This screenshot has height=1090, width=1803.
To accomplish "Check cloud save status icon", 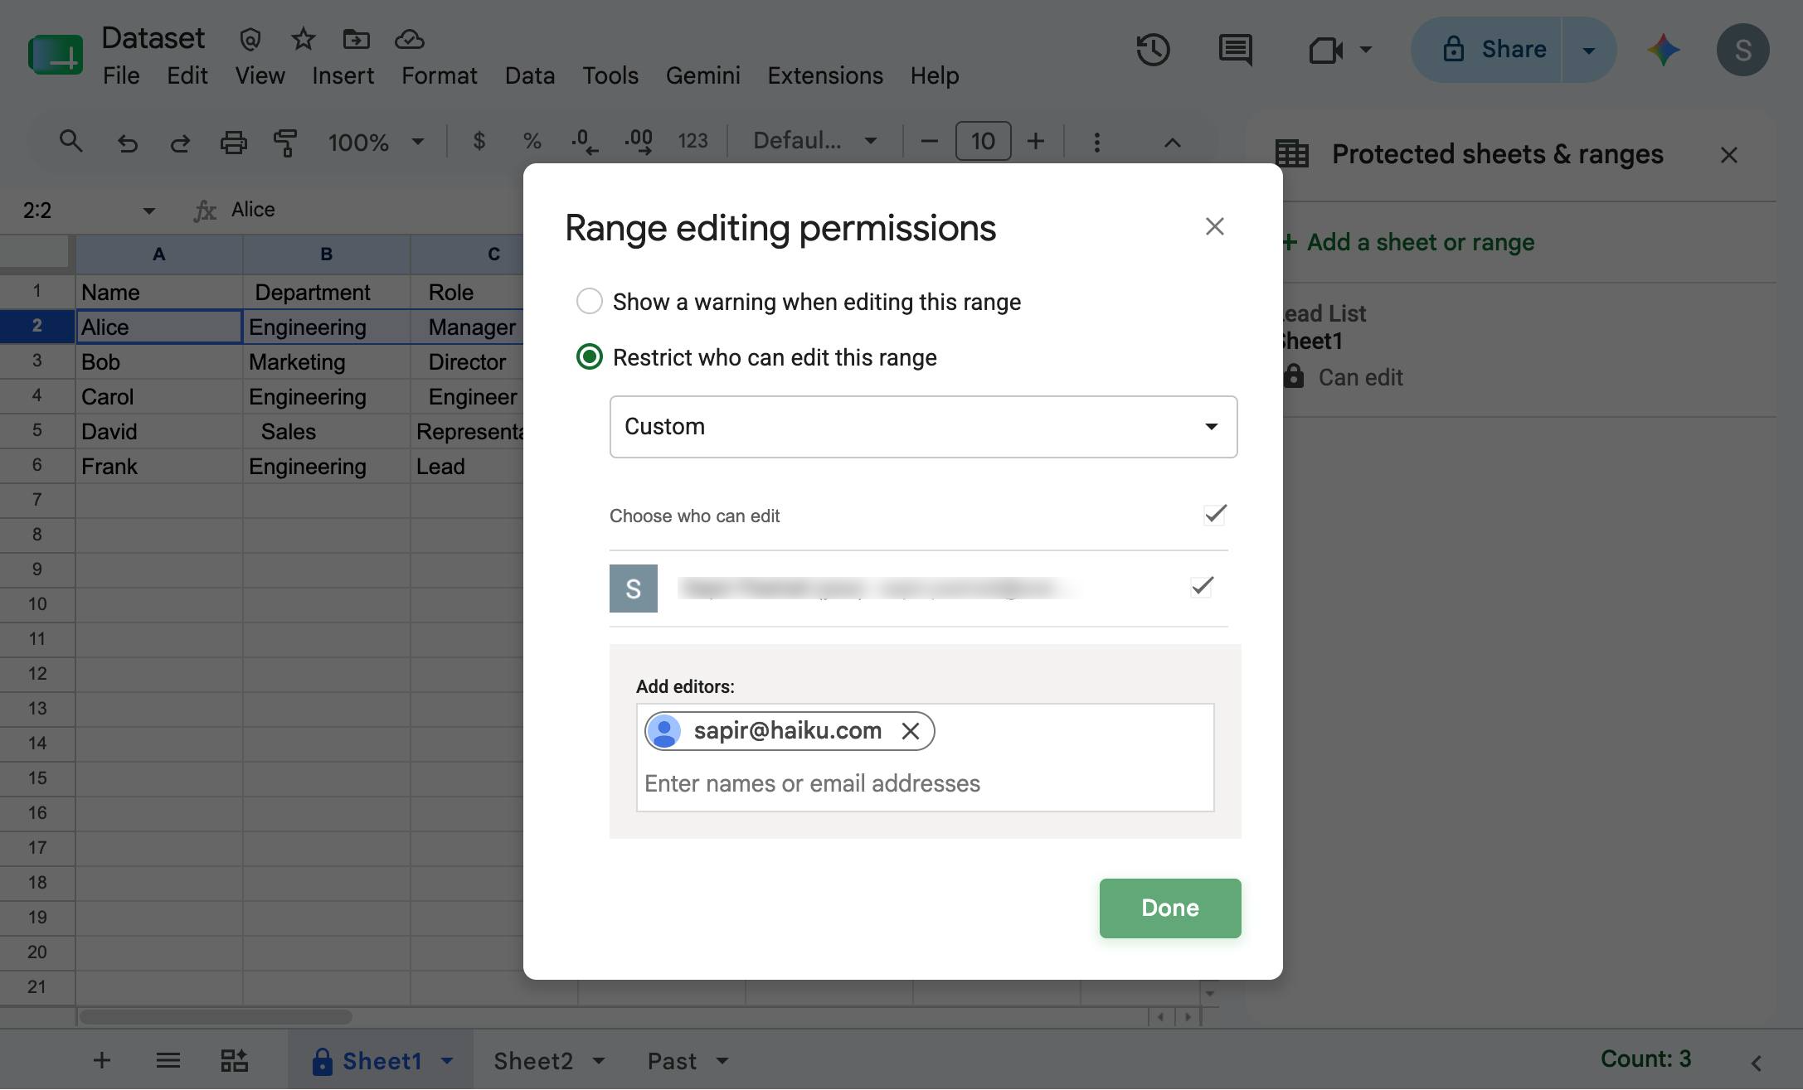I will (x=409, y=39).
